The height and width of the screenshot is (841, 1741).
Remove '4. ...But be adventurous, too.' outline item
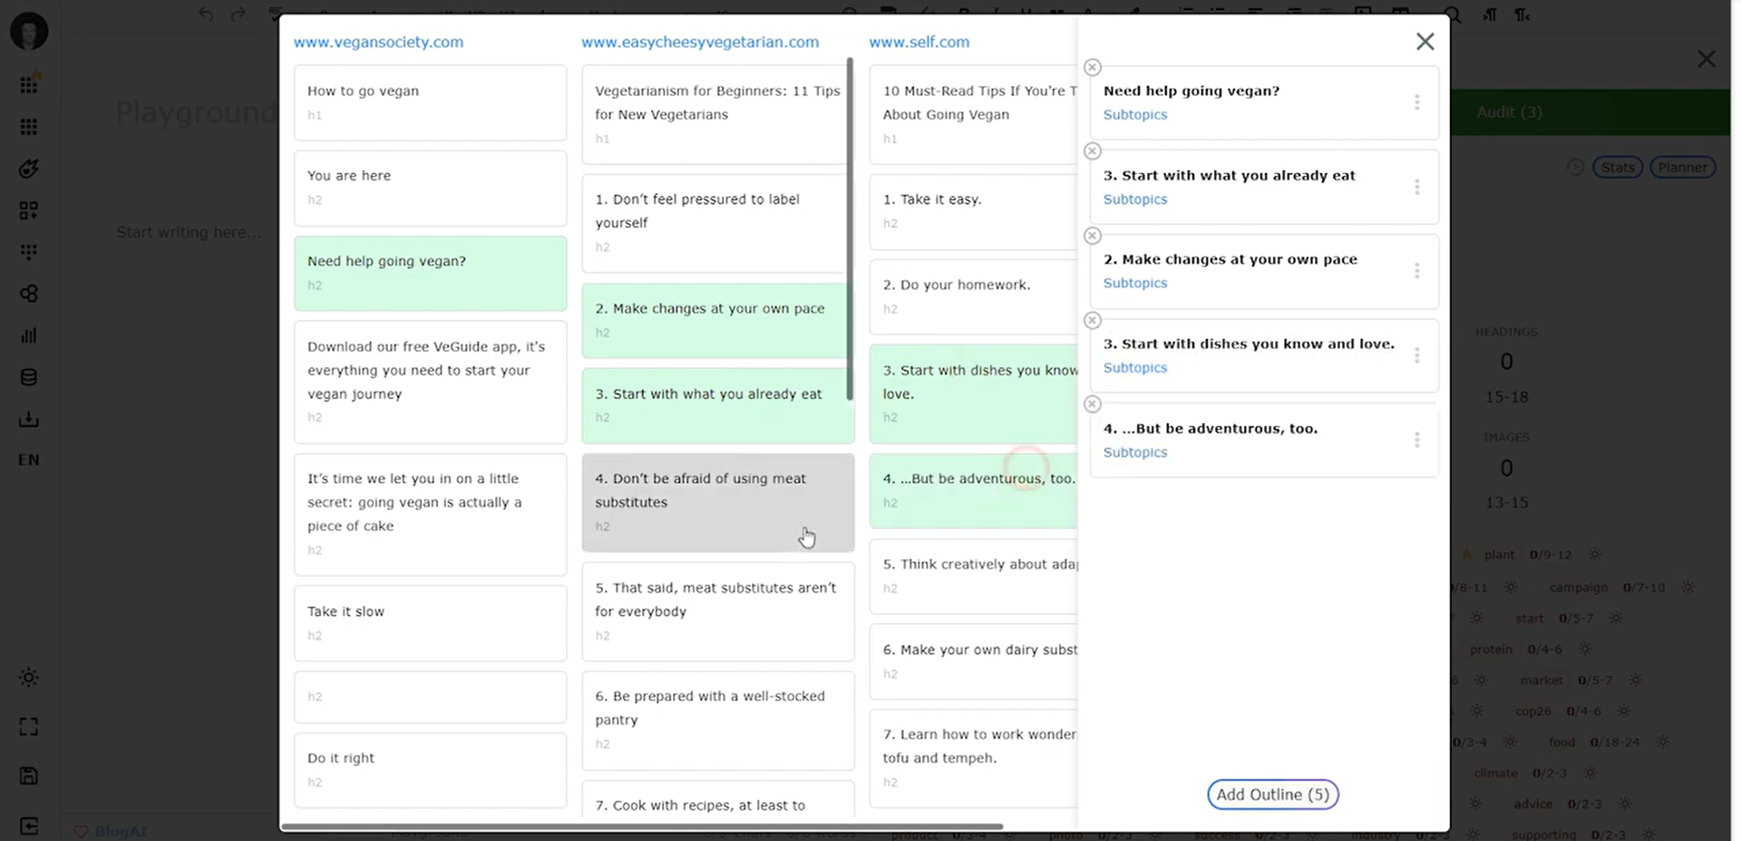[1093, 404]
